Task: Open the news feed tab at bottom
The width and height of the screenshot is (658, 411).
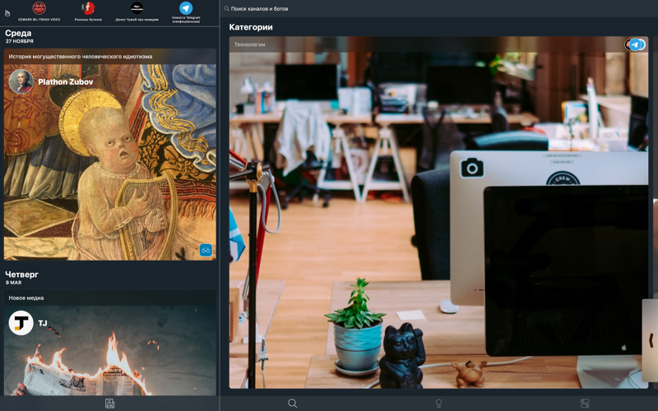Action: pos(109,403)
